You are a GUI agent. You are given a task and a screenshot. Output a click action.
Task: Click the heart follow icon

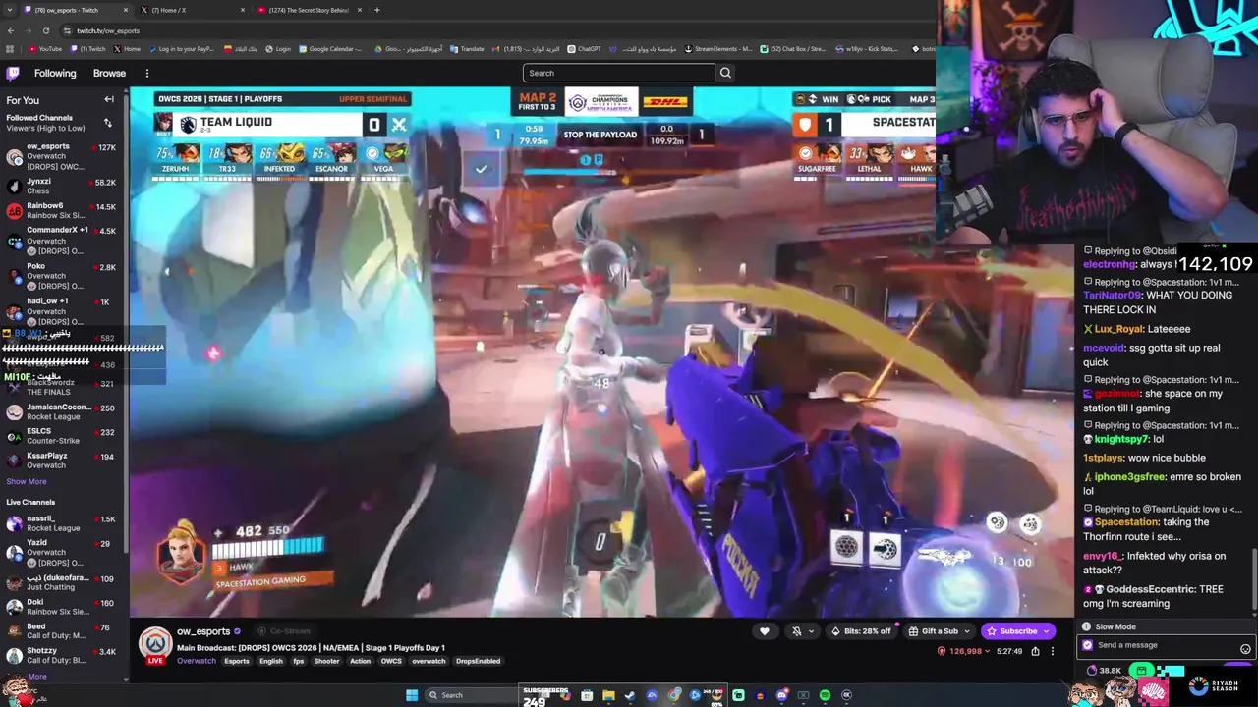[765, 631]
